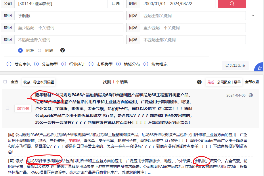This screenshot has height=176, width=264.
Task: Click the result date 2024-04-05
Action: coord(236,95)
